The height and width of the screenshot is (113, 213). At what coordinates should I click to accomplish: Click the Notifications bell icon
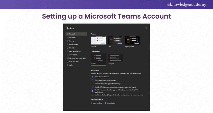67,44
